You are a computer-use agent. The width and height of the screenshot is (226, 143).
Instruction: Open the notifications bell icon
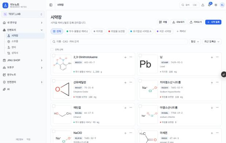(209, 5)
